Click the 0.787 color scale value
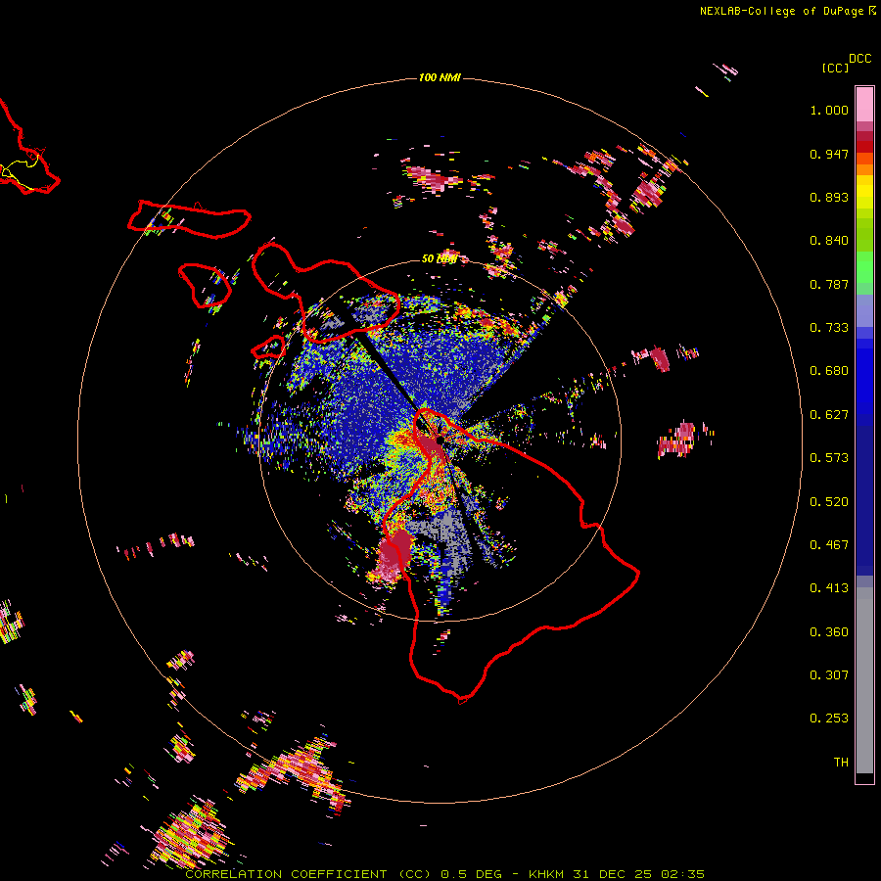The width and height of the screenshot is (881, 881). [x=829, y=284]
